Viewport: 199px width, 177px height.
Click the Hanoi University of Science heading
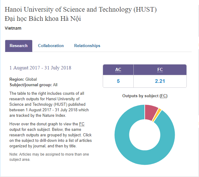pyautogui.click(x=81, y=9)
